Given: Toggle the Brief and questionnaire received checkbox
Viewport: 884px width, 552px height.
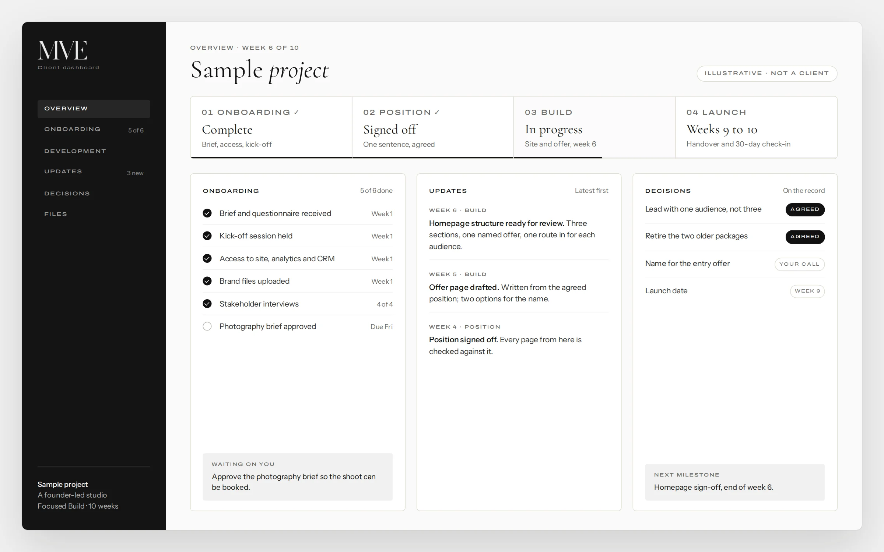Looking at the screenshot, I should [x=207, y=213].
